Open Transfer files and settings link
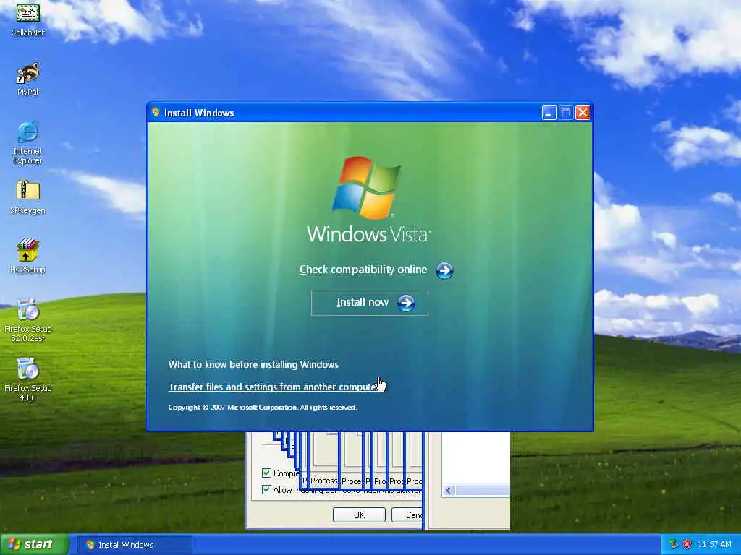The image size is (741, 555). pyautogui.click(x=273, y=387)
